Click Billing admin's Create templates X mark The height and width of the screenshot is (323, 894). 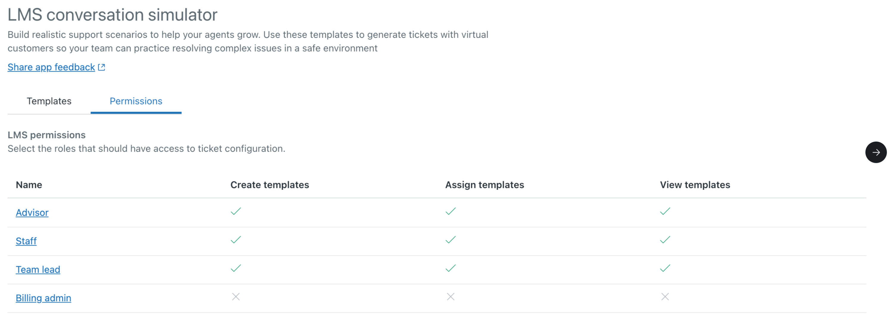236,297
